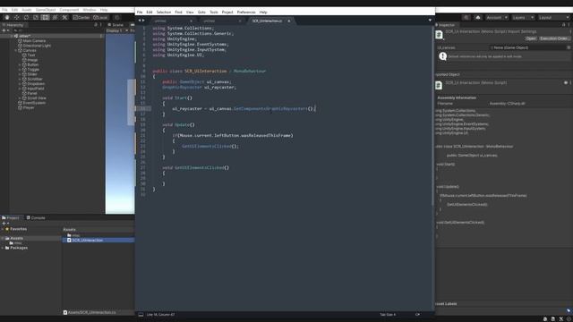Switch to the Scene view tab

click(x=115, y=25)
